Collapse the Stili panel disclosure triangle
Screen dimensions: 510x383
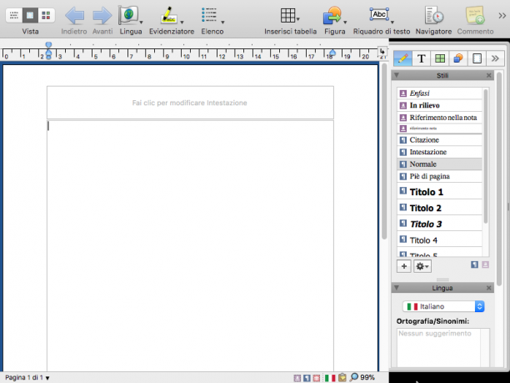397,75
